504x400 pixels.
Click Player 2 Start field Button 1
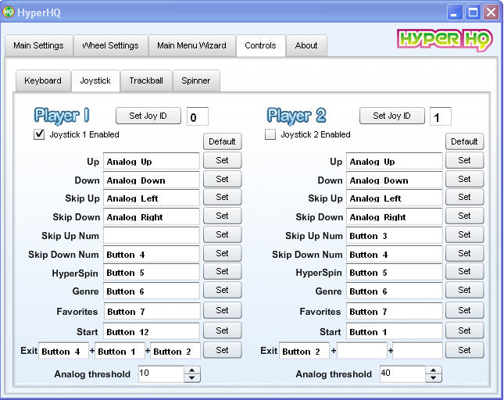[x=395, y=331]
